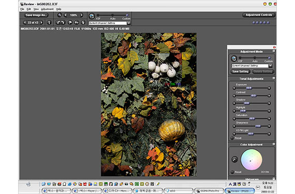
Task: Click the Apple logo icon in the taskbar
Action: tap(28, 184)
